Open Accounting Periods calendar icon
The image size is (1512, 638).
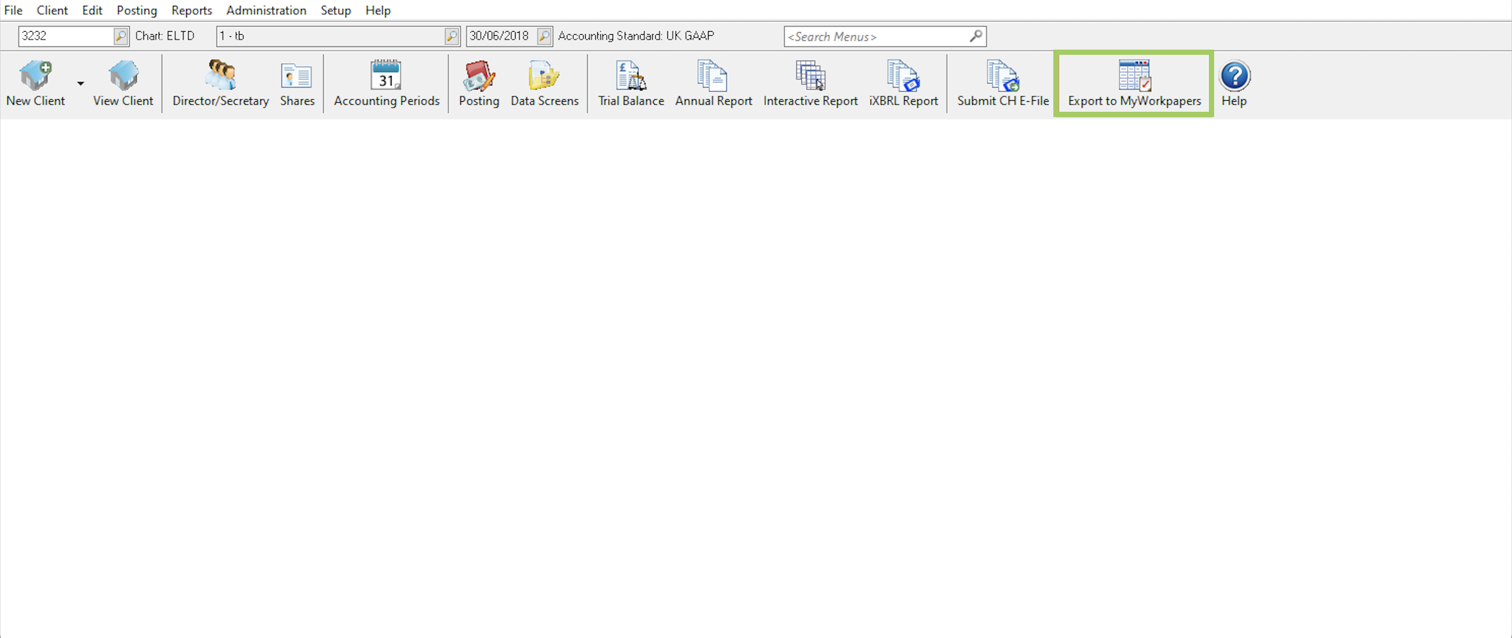pos(386,83)
